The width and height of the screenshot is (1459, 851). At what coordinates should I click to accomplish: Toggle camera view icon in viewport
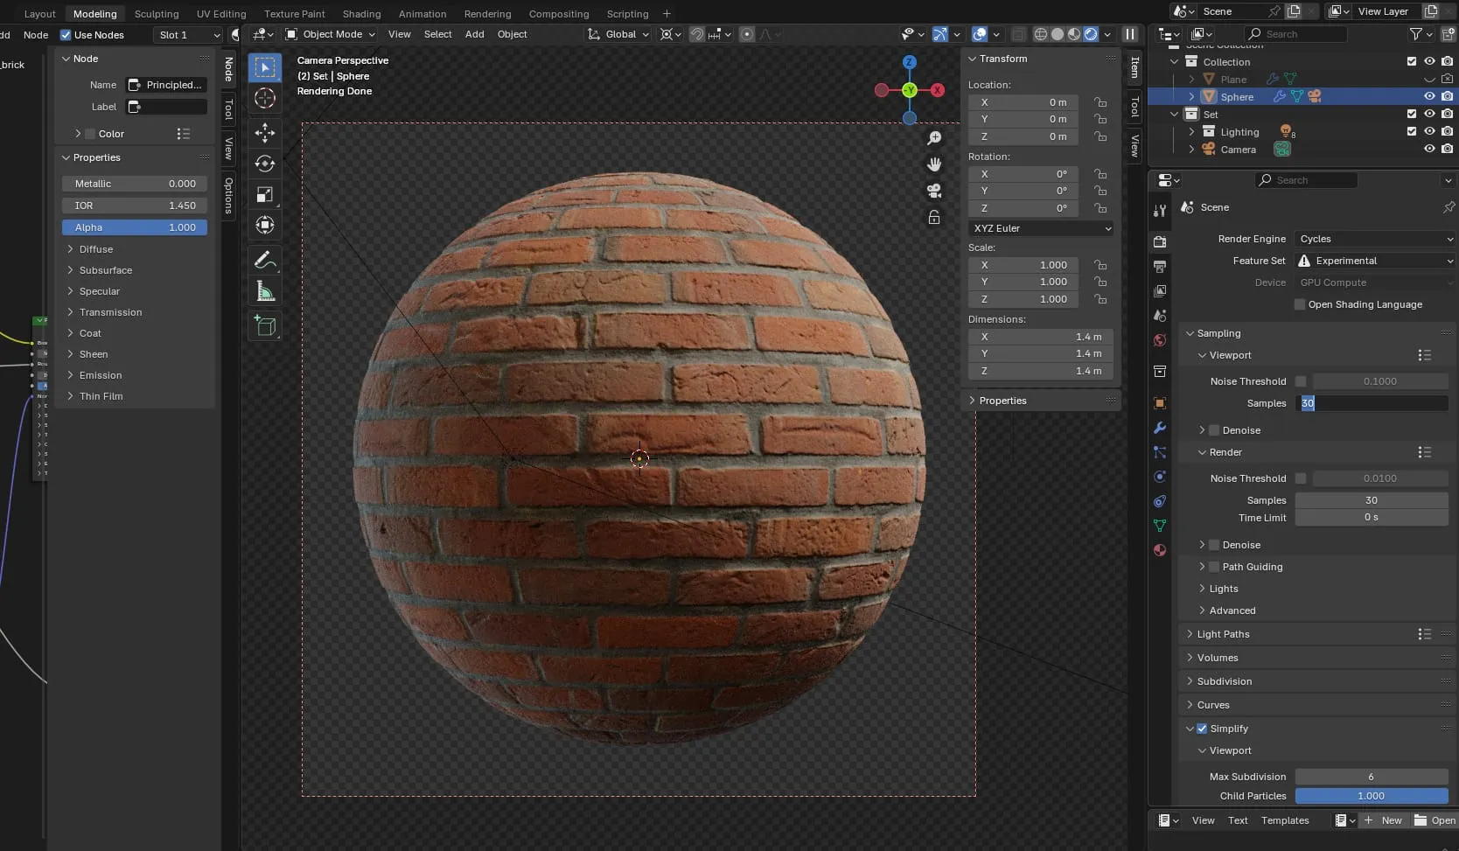coord(934,191)
